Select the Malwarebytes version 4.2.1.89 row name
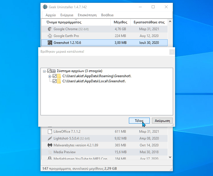 coord(76,145)
